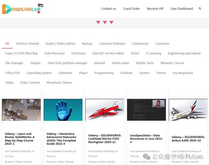The height and width of the screenshot is (165, 209).
Task: Open the Airbus A380 airplane thumbnail
Action: pyautogui.click(x=188, y=110)
